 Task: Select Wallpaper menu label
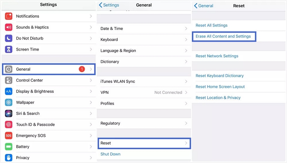(x=25, y=103)
